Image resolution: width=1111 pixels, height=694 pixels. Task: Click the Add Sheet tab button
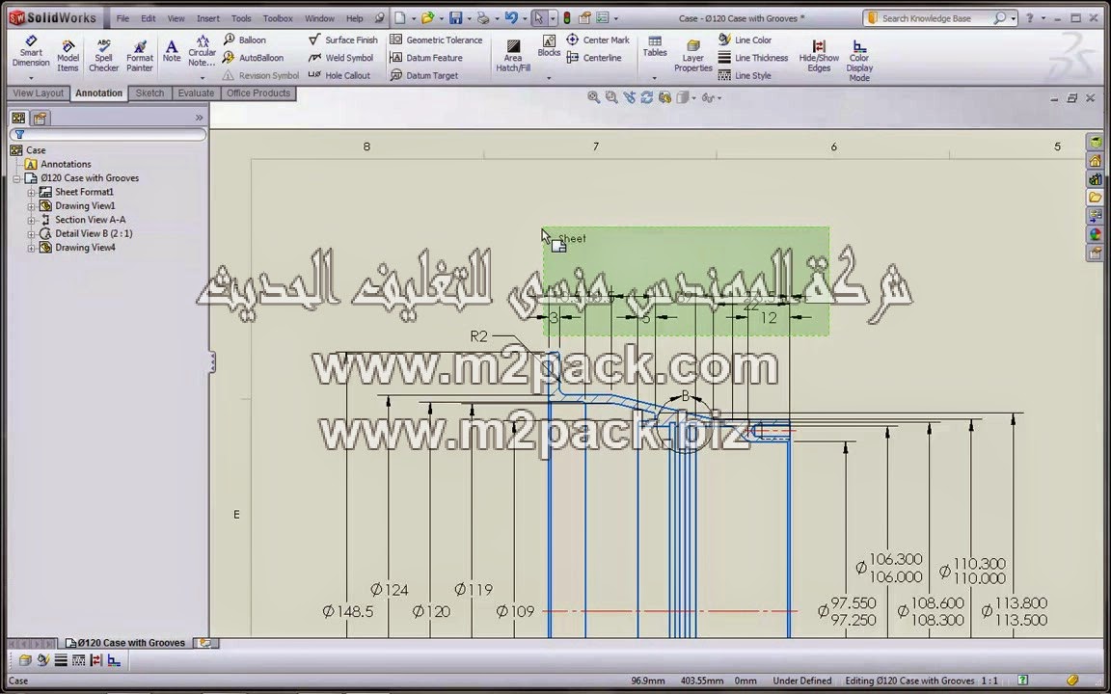tap(204, 643)
